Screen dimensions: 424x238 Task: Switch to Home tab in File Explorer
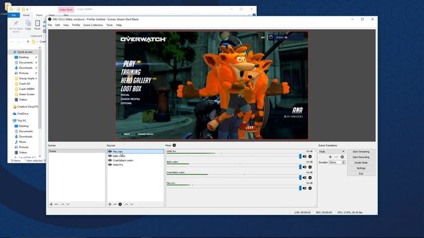click(26, 15)
